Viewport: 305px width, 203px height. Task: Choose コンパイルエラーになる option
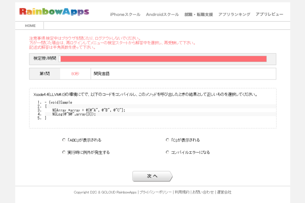point(167,152)
